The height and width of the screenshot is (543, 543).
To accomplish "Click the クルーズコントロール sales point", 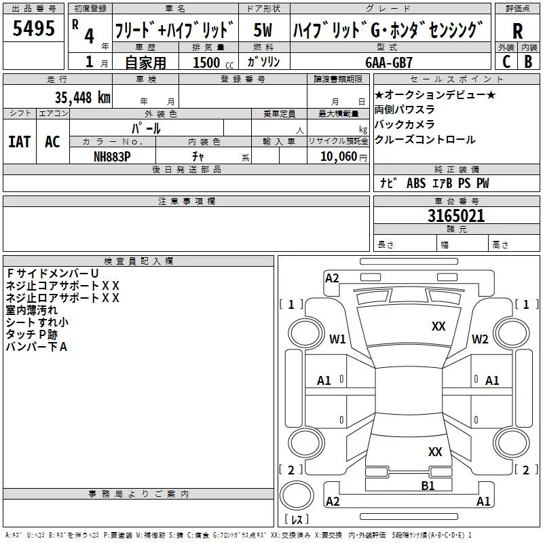I will tap(425, 140).
